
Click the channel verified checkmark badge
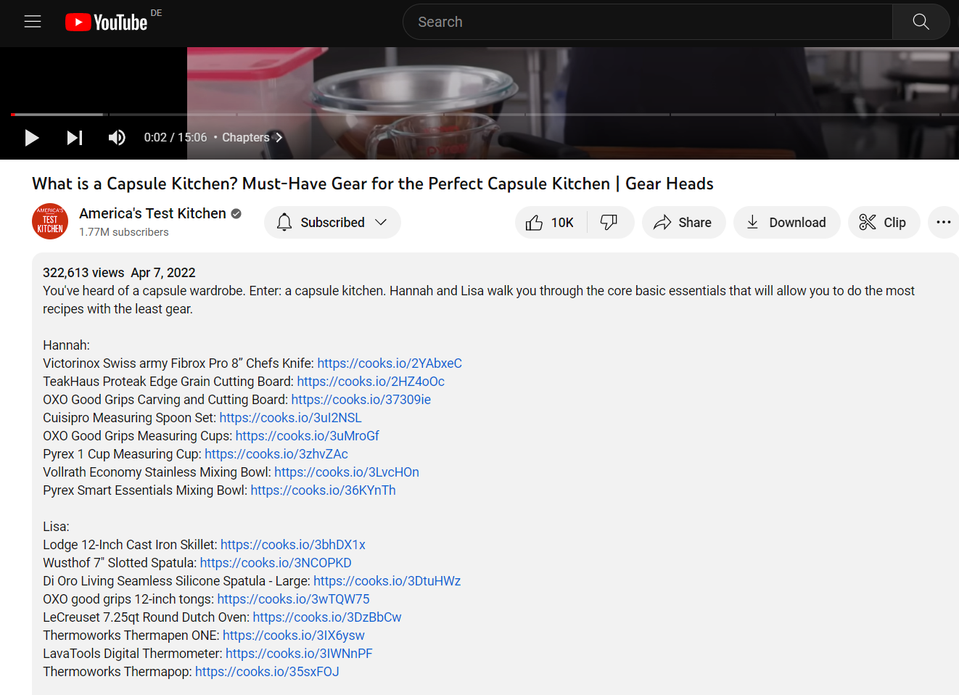[236, 213]
